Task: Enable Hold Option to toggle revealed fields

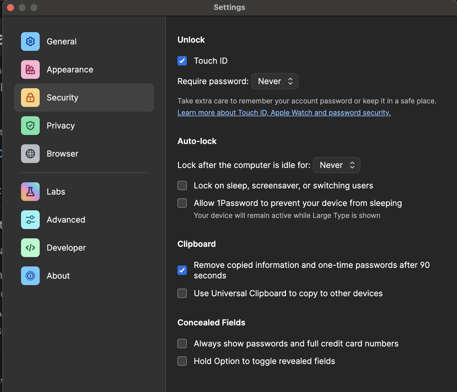Action: tap(182, 361)
